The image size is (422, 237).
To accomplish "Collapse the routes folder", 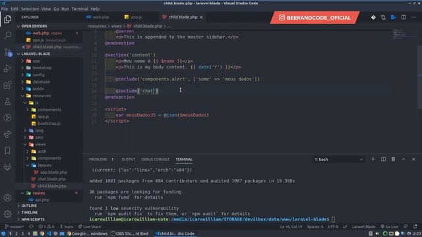I will point(39,193).
